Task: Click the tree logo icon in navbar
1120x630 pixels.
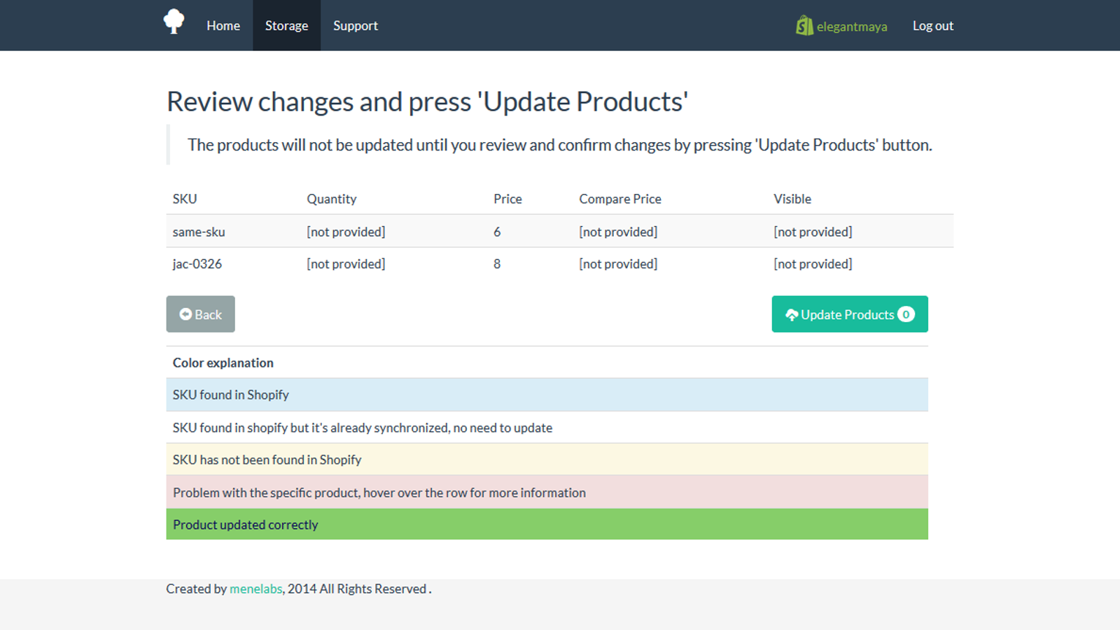Action: coord(174,22)
